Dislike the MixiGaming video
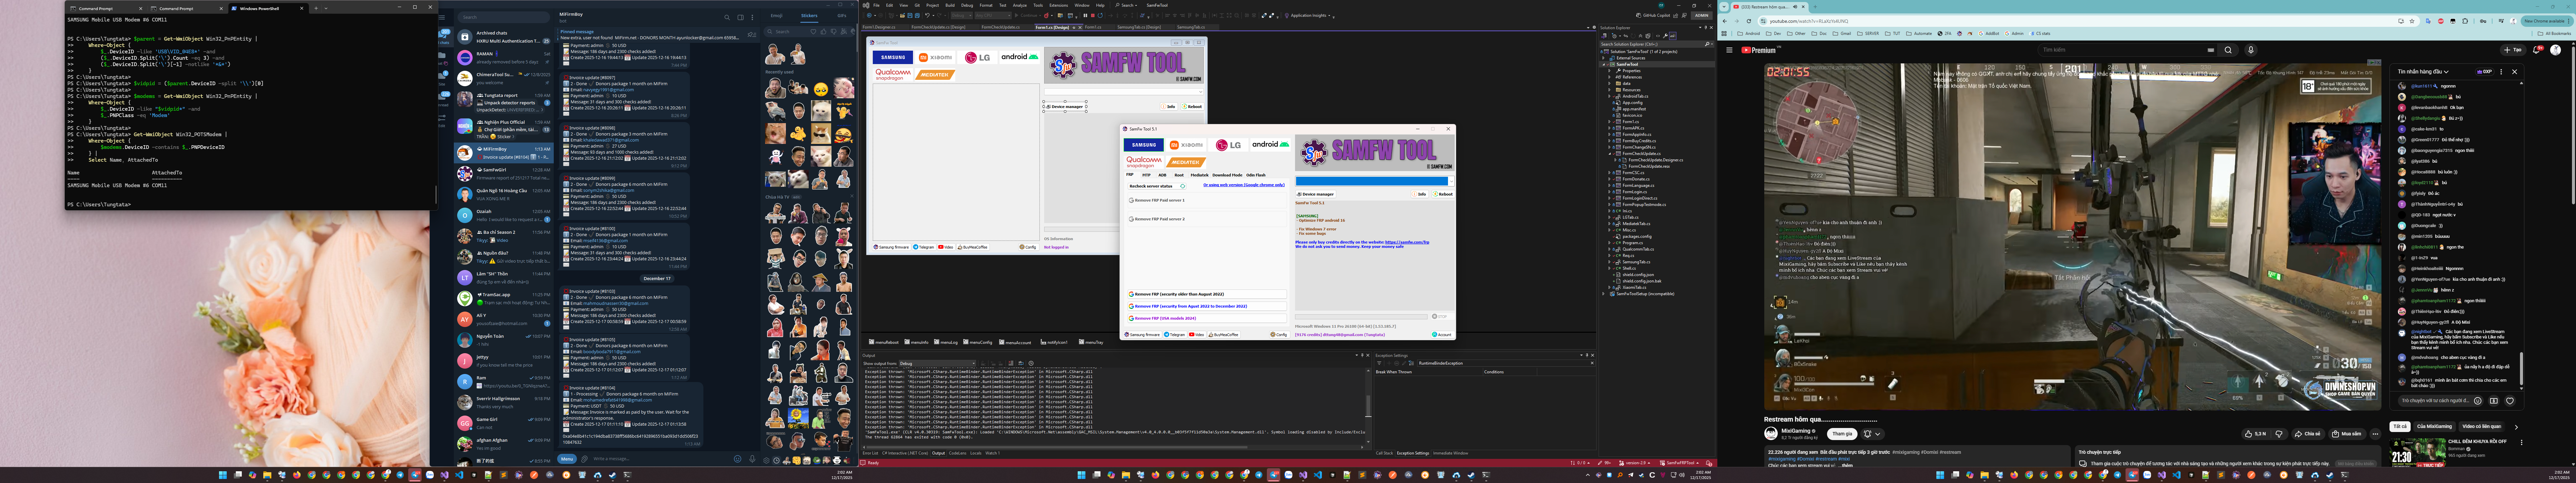Viewport: 2576px width, 483px height. coord(2279,434)
